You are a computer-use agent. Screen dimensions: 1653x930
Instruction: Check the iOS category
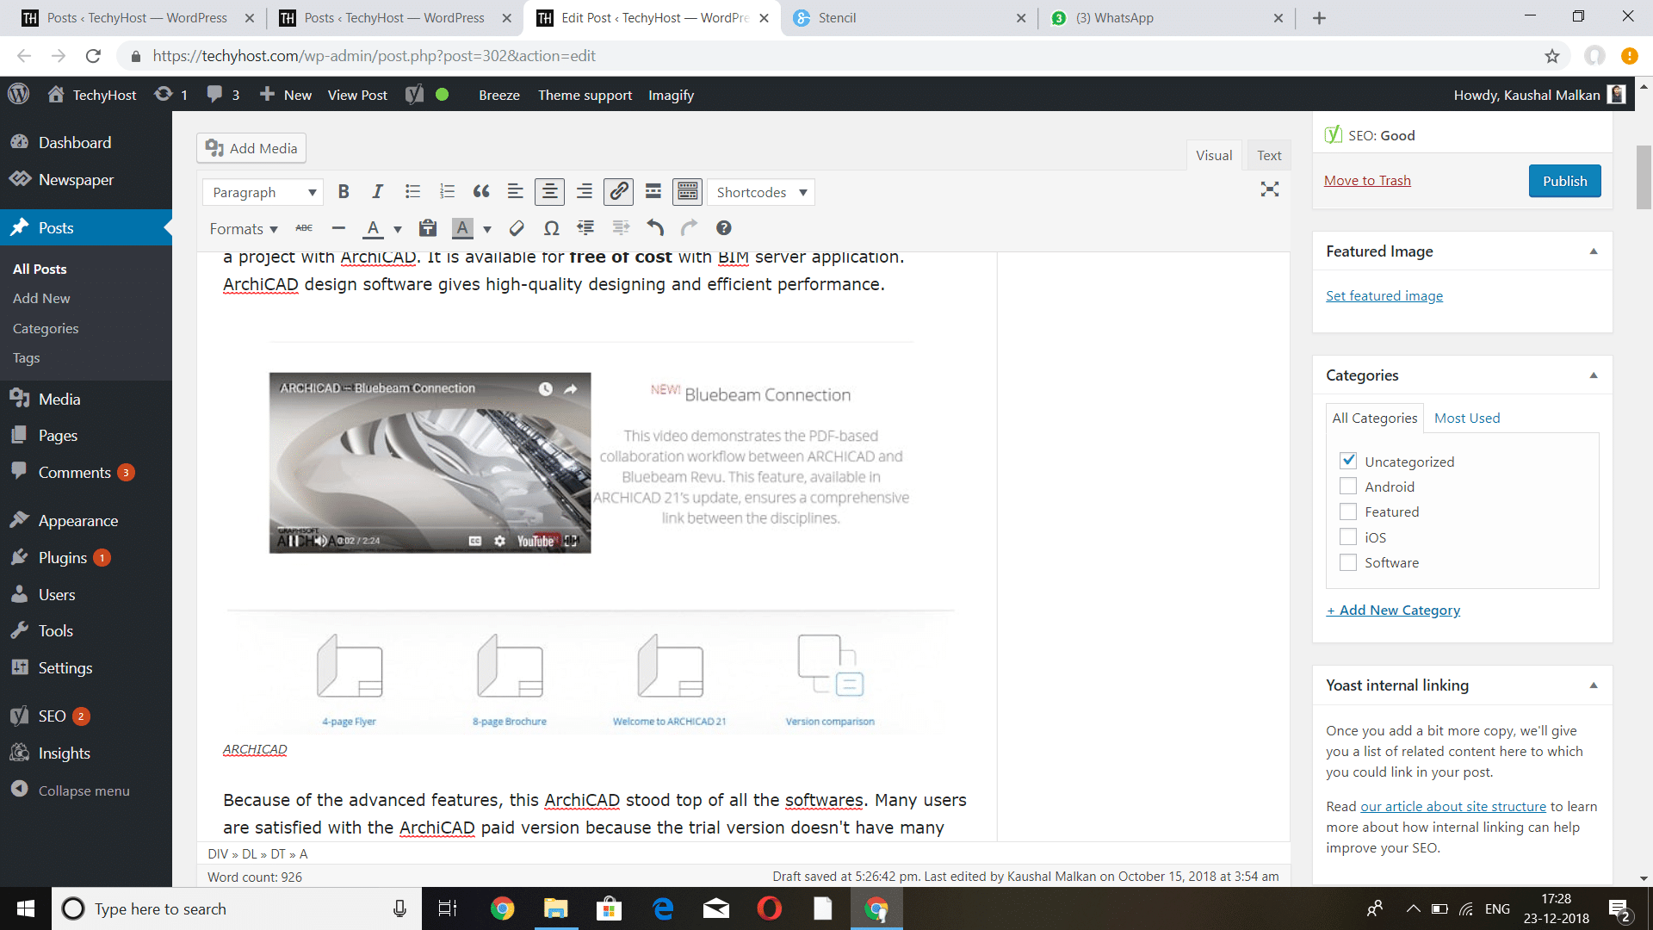click(x=1348, y=537)
